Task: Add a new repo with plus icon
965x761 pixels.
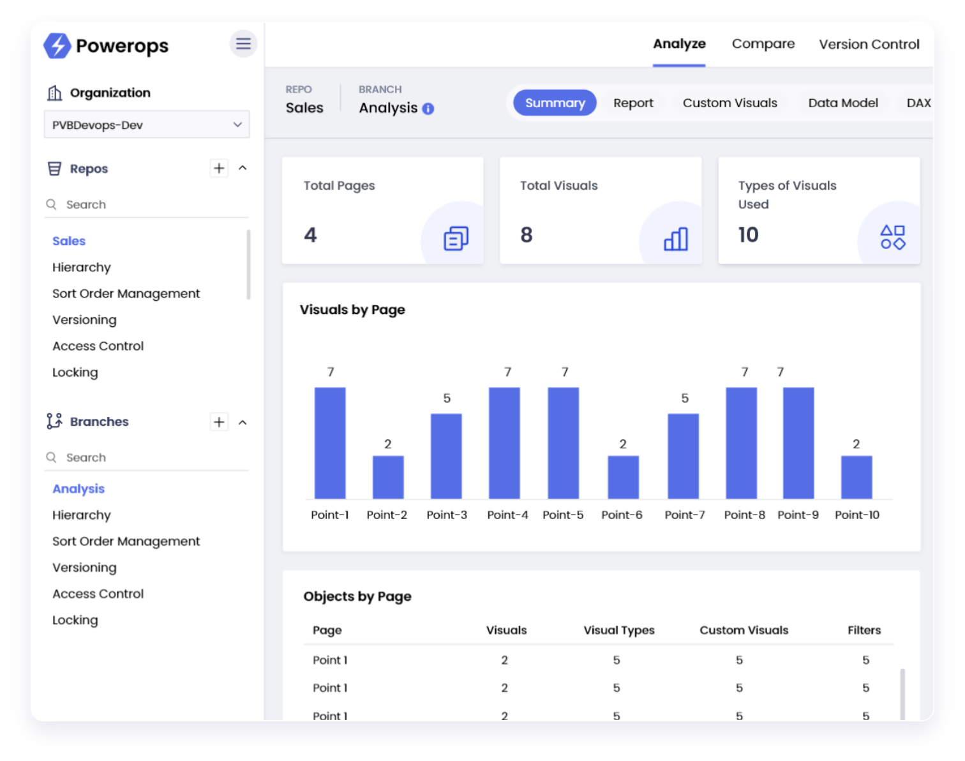Action: click(x=219, y=169)
